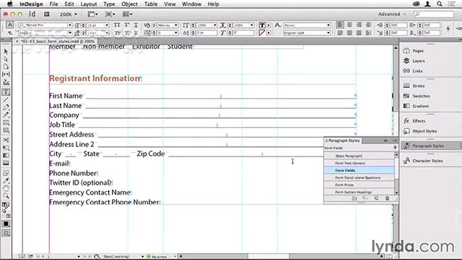Open the Type menu
This screenshot has width=462, height=260.
click(x=109, y=4)
